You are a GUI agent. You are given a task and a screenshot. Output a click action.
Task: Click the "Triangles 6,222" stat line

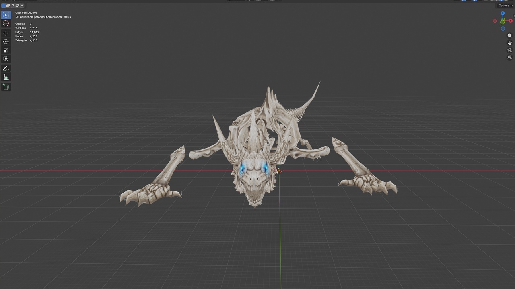(x=27, y=41)
